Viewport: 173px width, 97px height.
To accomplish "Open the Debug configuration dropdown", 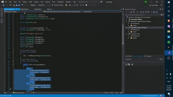I will (34, 5).
